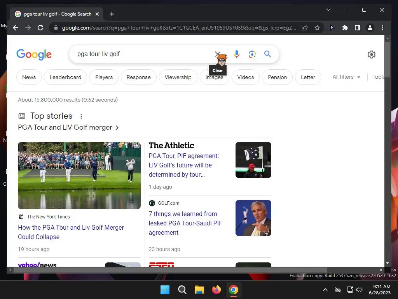Open the Chrome three-dot menu
398x299 pixels.
pos(382,28)
